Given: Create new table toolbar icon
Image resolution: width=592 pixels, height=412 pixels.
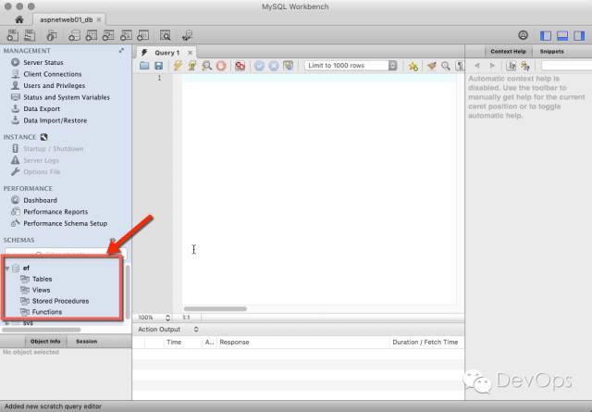Looking at the screenshot, I should pyautogui.click(x=91, y=35).
